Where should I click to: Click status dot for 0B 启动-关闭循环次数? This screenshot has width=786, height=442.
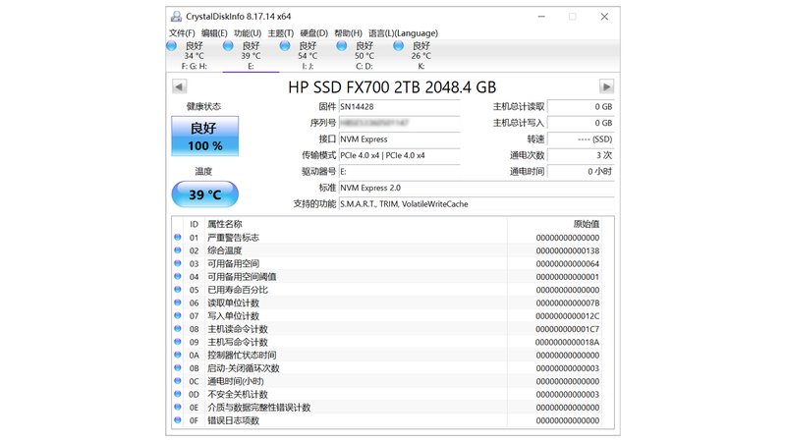pyautogui.click(x=178, y=367)
